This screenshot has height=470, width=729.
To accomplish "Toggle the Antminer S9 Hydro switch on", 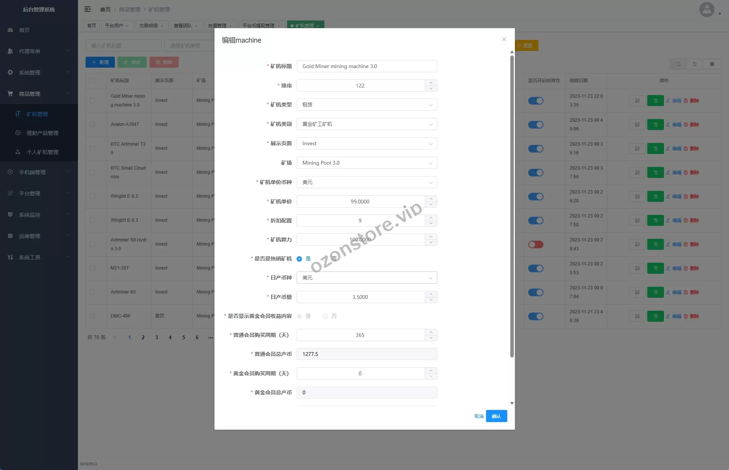I will pyautogui.click(x=535, y=245).
